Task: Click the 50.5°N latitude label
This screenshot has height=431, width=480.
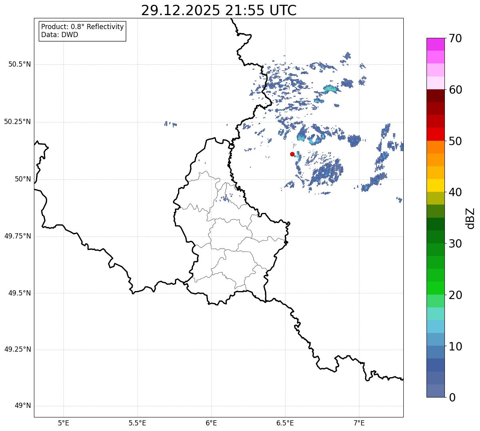Action: pos(20,64)
